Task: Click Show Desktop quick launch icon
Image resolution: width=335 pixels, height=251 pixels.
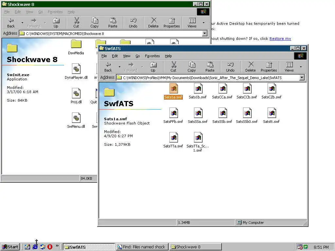Action: (27, 247)
